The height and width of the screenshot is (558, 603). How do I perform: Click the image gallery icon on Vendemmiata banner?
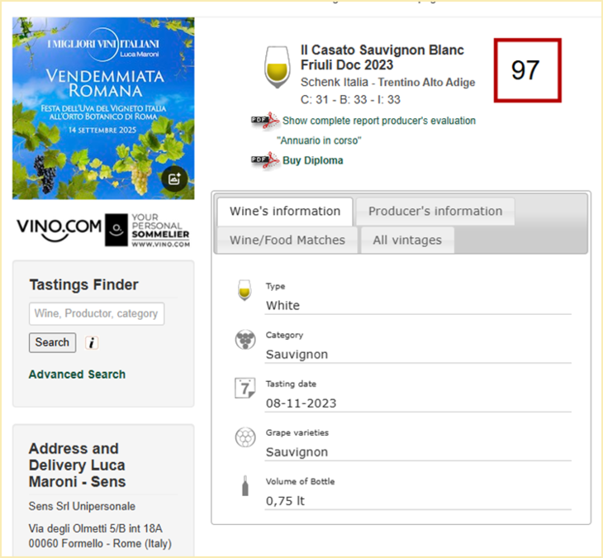(174, 179)
